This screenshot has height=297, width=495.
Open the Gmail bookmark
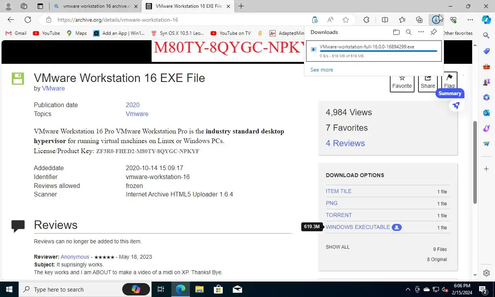(x=16, y=33)
